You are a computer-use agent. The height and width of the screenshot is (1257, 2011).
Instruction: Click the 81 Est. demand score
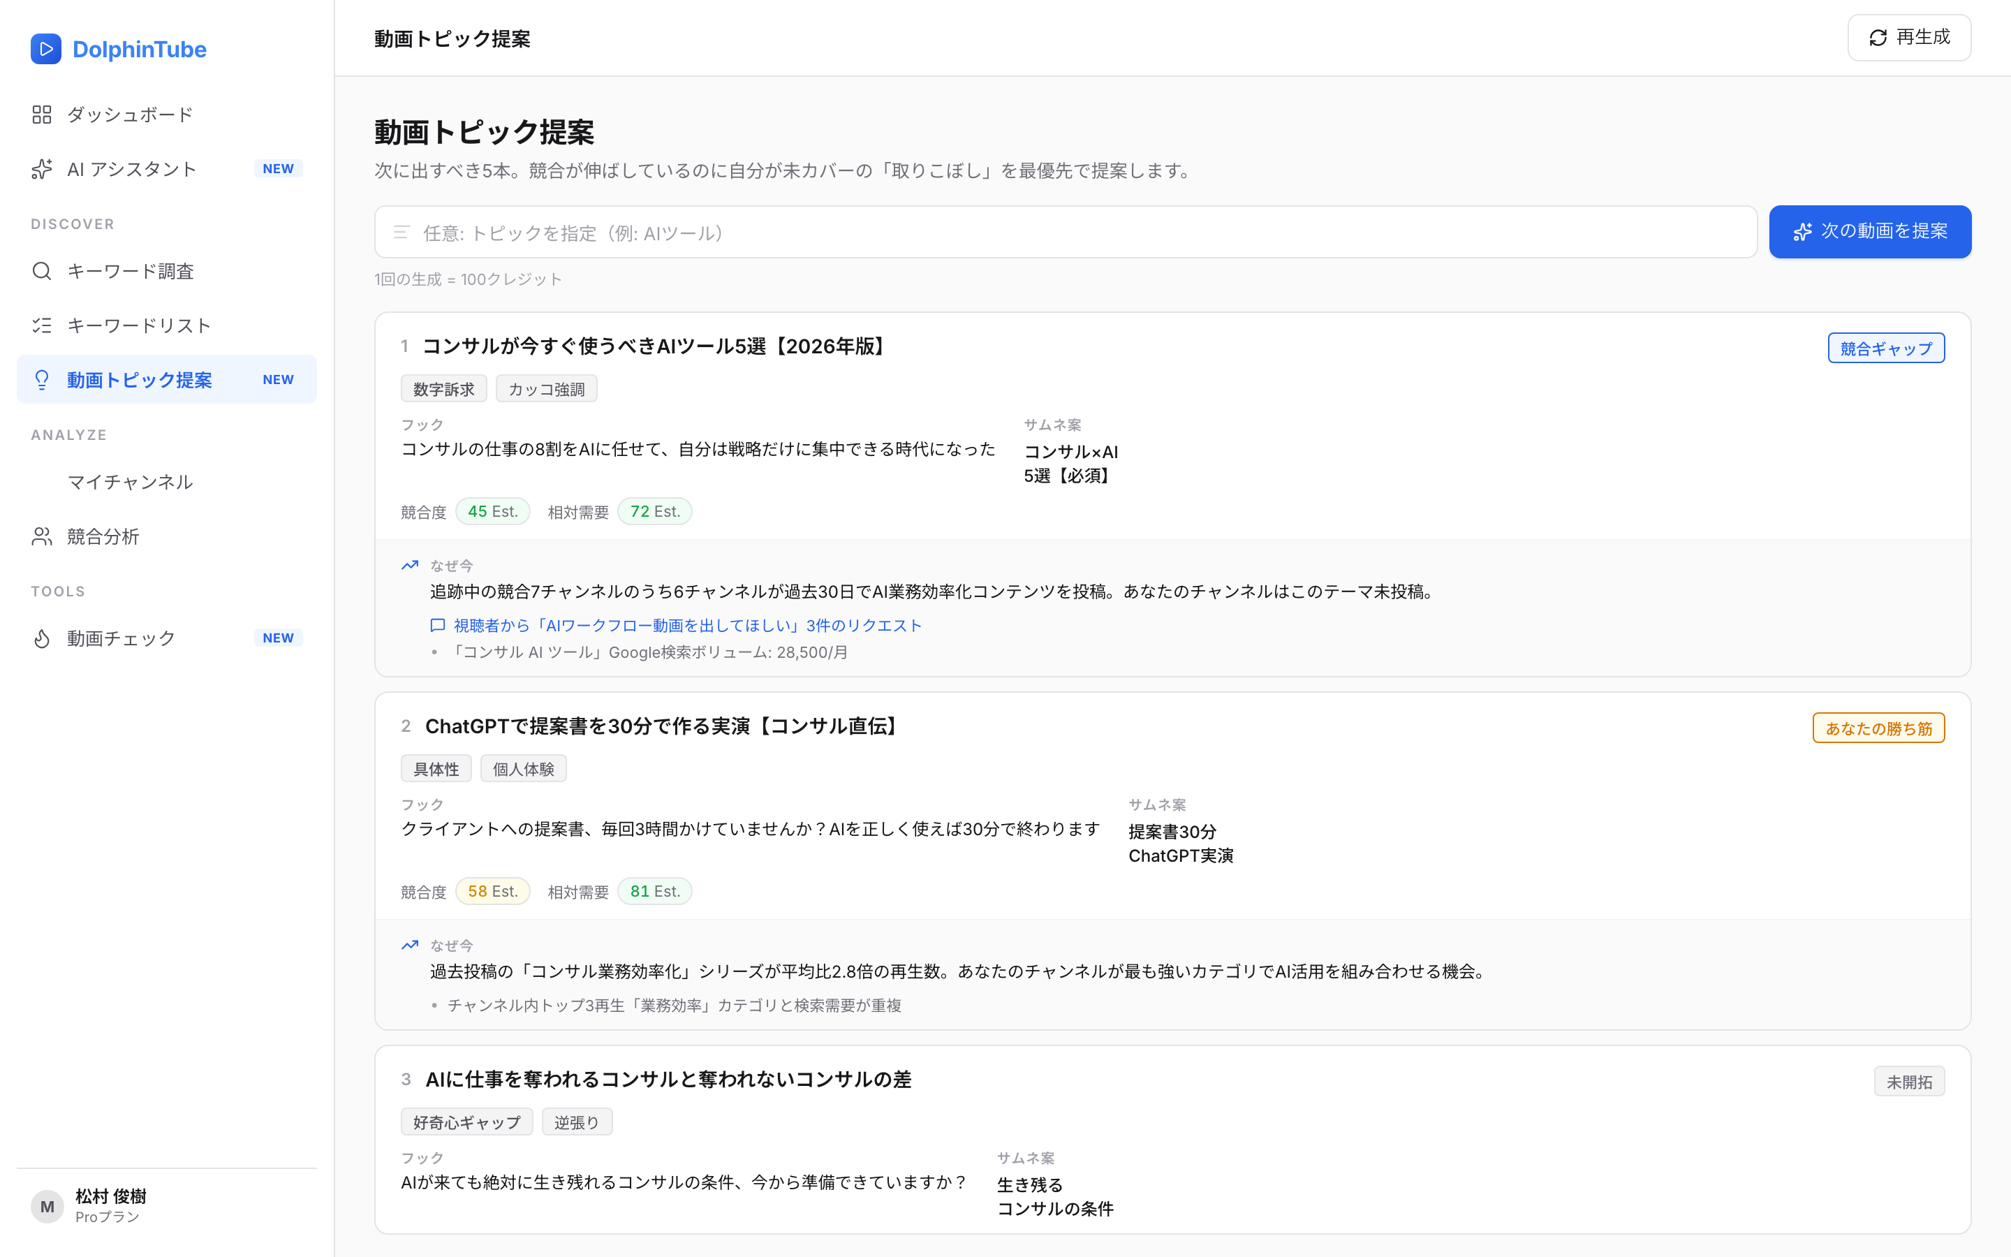click(655, 891)
